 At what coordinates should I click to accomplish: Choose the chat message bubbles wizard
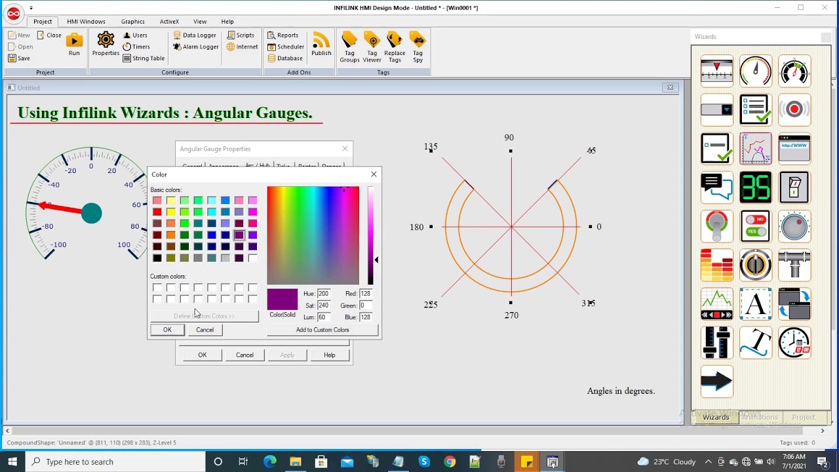pyautogui.click(x=716, y=187)
